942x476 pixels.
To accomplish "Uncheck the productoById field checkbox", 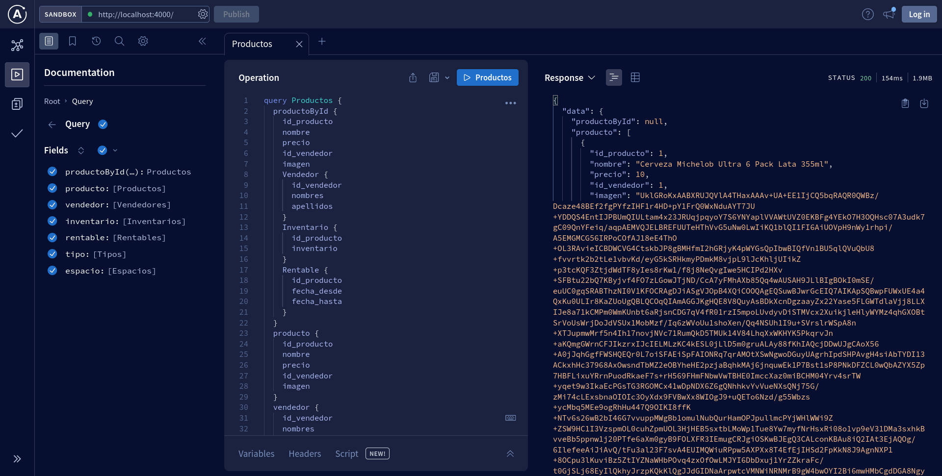I will pos(52,172).
